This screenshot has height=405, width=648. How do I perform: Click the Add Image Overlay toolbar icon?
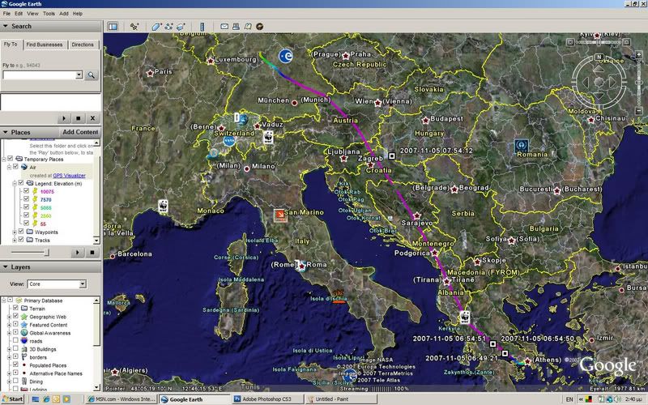tap(181, 27)
